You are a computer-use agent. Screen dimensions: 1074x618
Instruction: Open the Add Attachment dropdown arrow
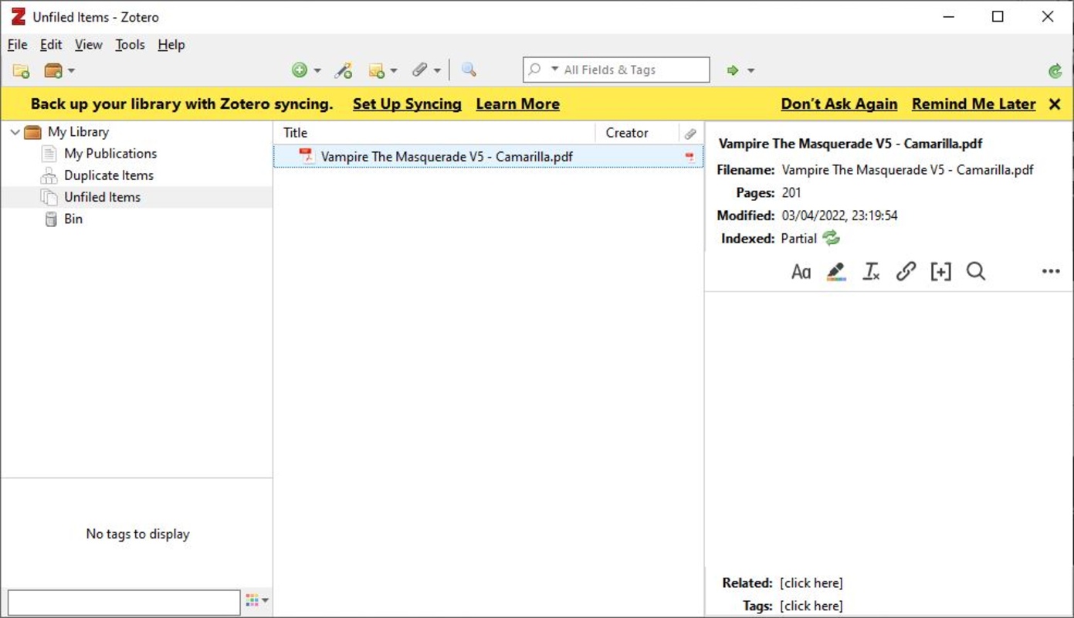(437, 71)
